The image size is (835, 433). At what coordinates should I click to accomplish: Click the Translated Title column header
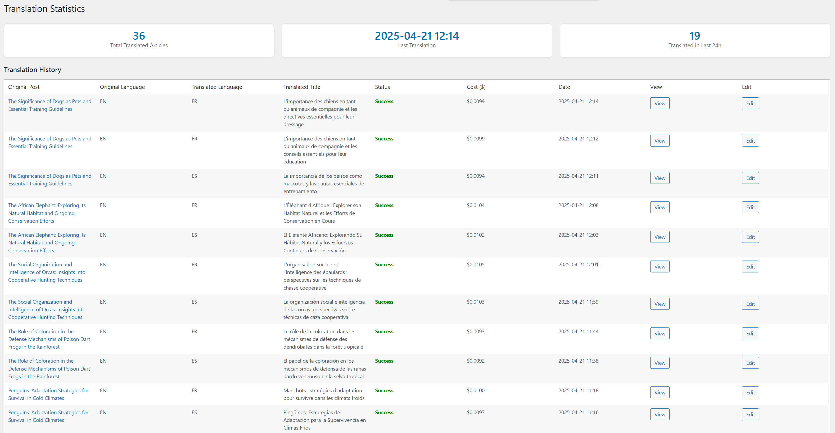tap(301, 87)
